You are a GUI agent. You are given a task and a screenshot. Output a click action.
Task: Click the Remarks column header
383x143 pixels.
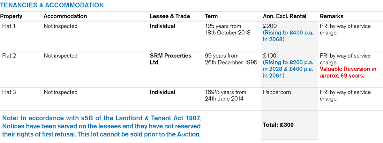(331, 16)
